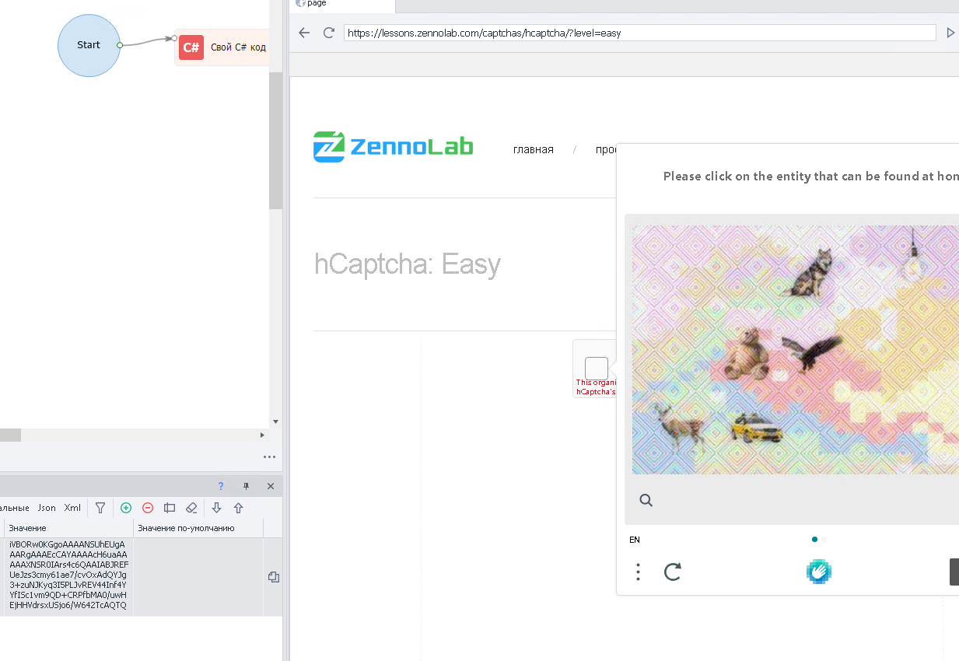This screenshot has width=959, height=661.
Task: Click the bear in the captcha image
Action: 747,355
